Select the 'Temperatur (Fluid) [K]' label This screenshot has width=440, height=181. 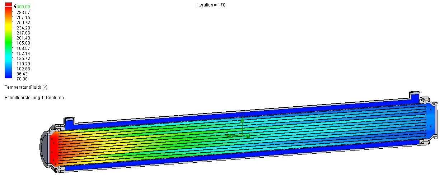(x=26, y=87)
